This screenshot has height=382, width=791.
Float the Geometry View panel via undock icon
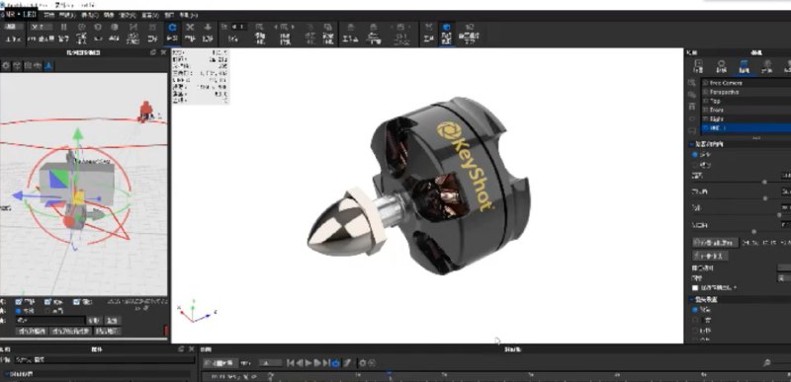point(153,52)
